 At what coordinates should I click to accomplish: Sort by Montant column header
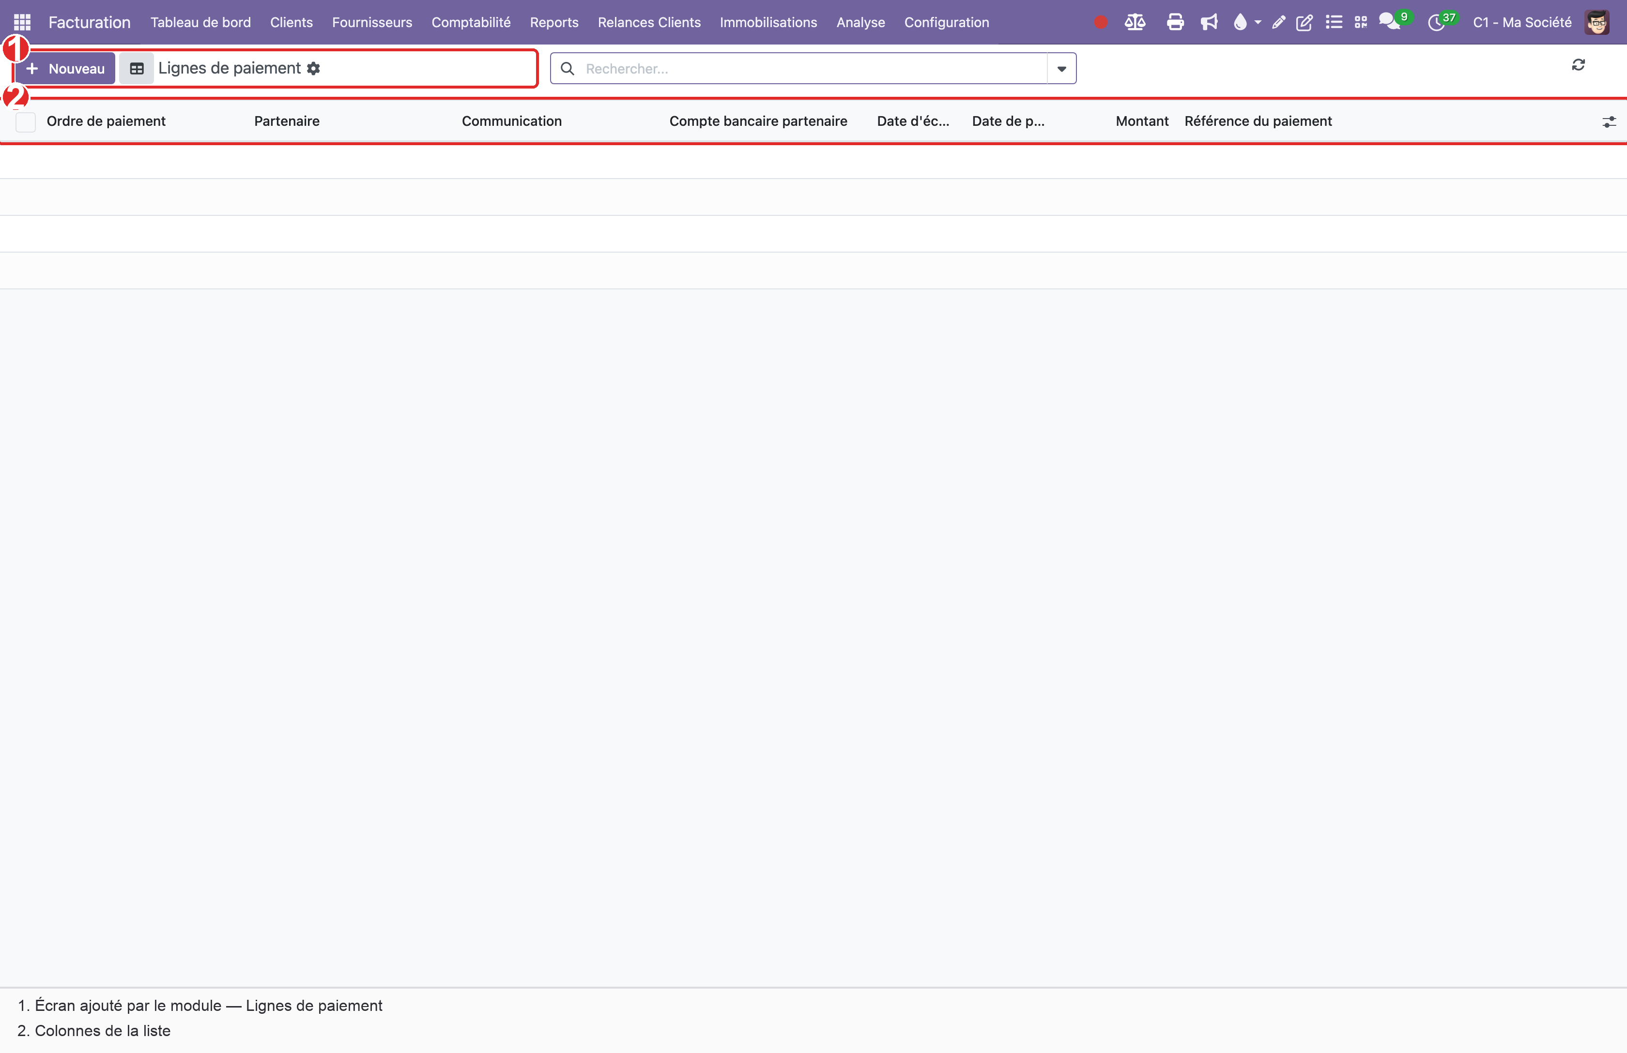(1142, 121)
